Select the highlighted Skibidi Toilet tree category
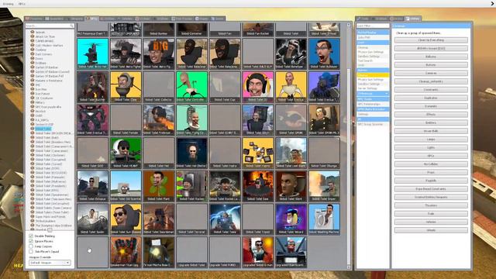496x279 pixels. click(x=43, y=129)
